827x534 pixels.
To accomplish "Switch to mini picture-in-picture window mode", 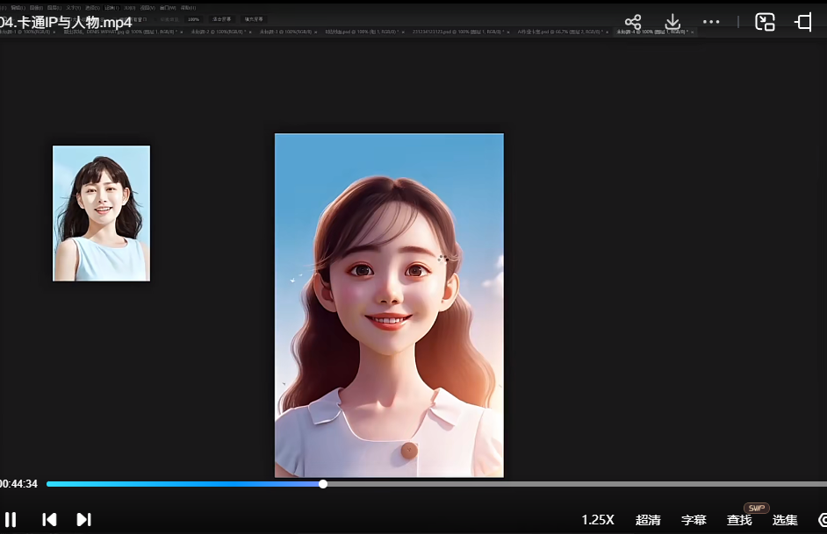I will (765, 22).
